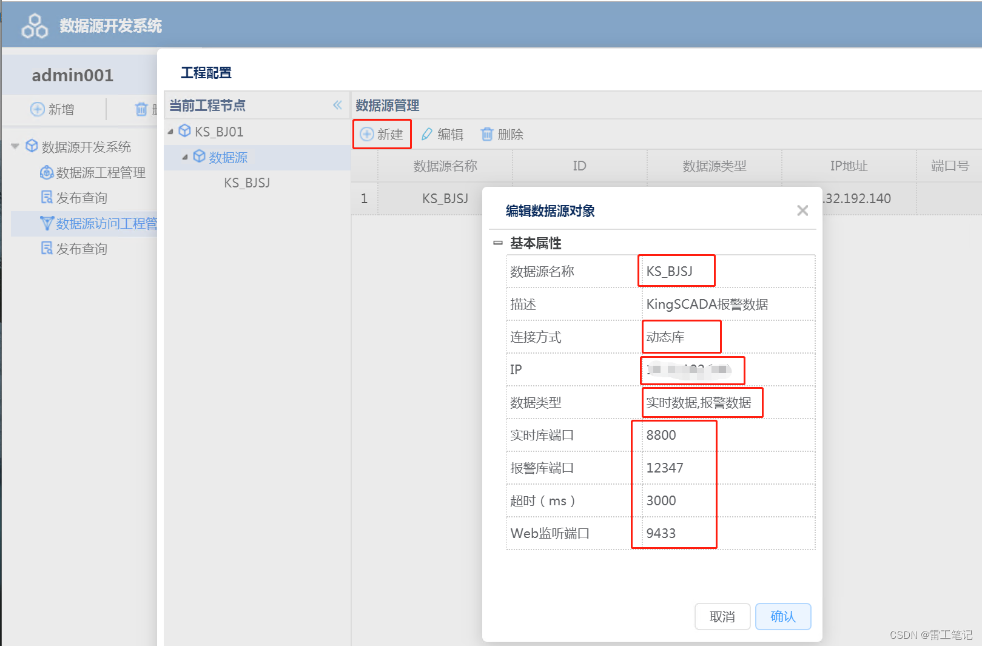The image size is (982, 646).
Task: Click the admin001 user label
Action: point(73,75)
